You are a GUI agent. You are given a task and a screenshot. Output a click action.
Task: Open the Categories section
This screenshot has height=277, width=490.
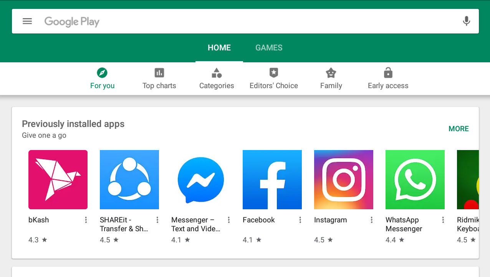point(217,78)
